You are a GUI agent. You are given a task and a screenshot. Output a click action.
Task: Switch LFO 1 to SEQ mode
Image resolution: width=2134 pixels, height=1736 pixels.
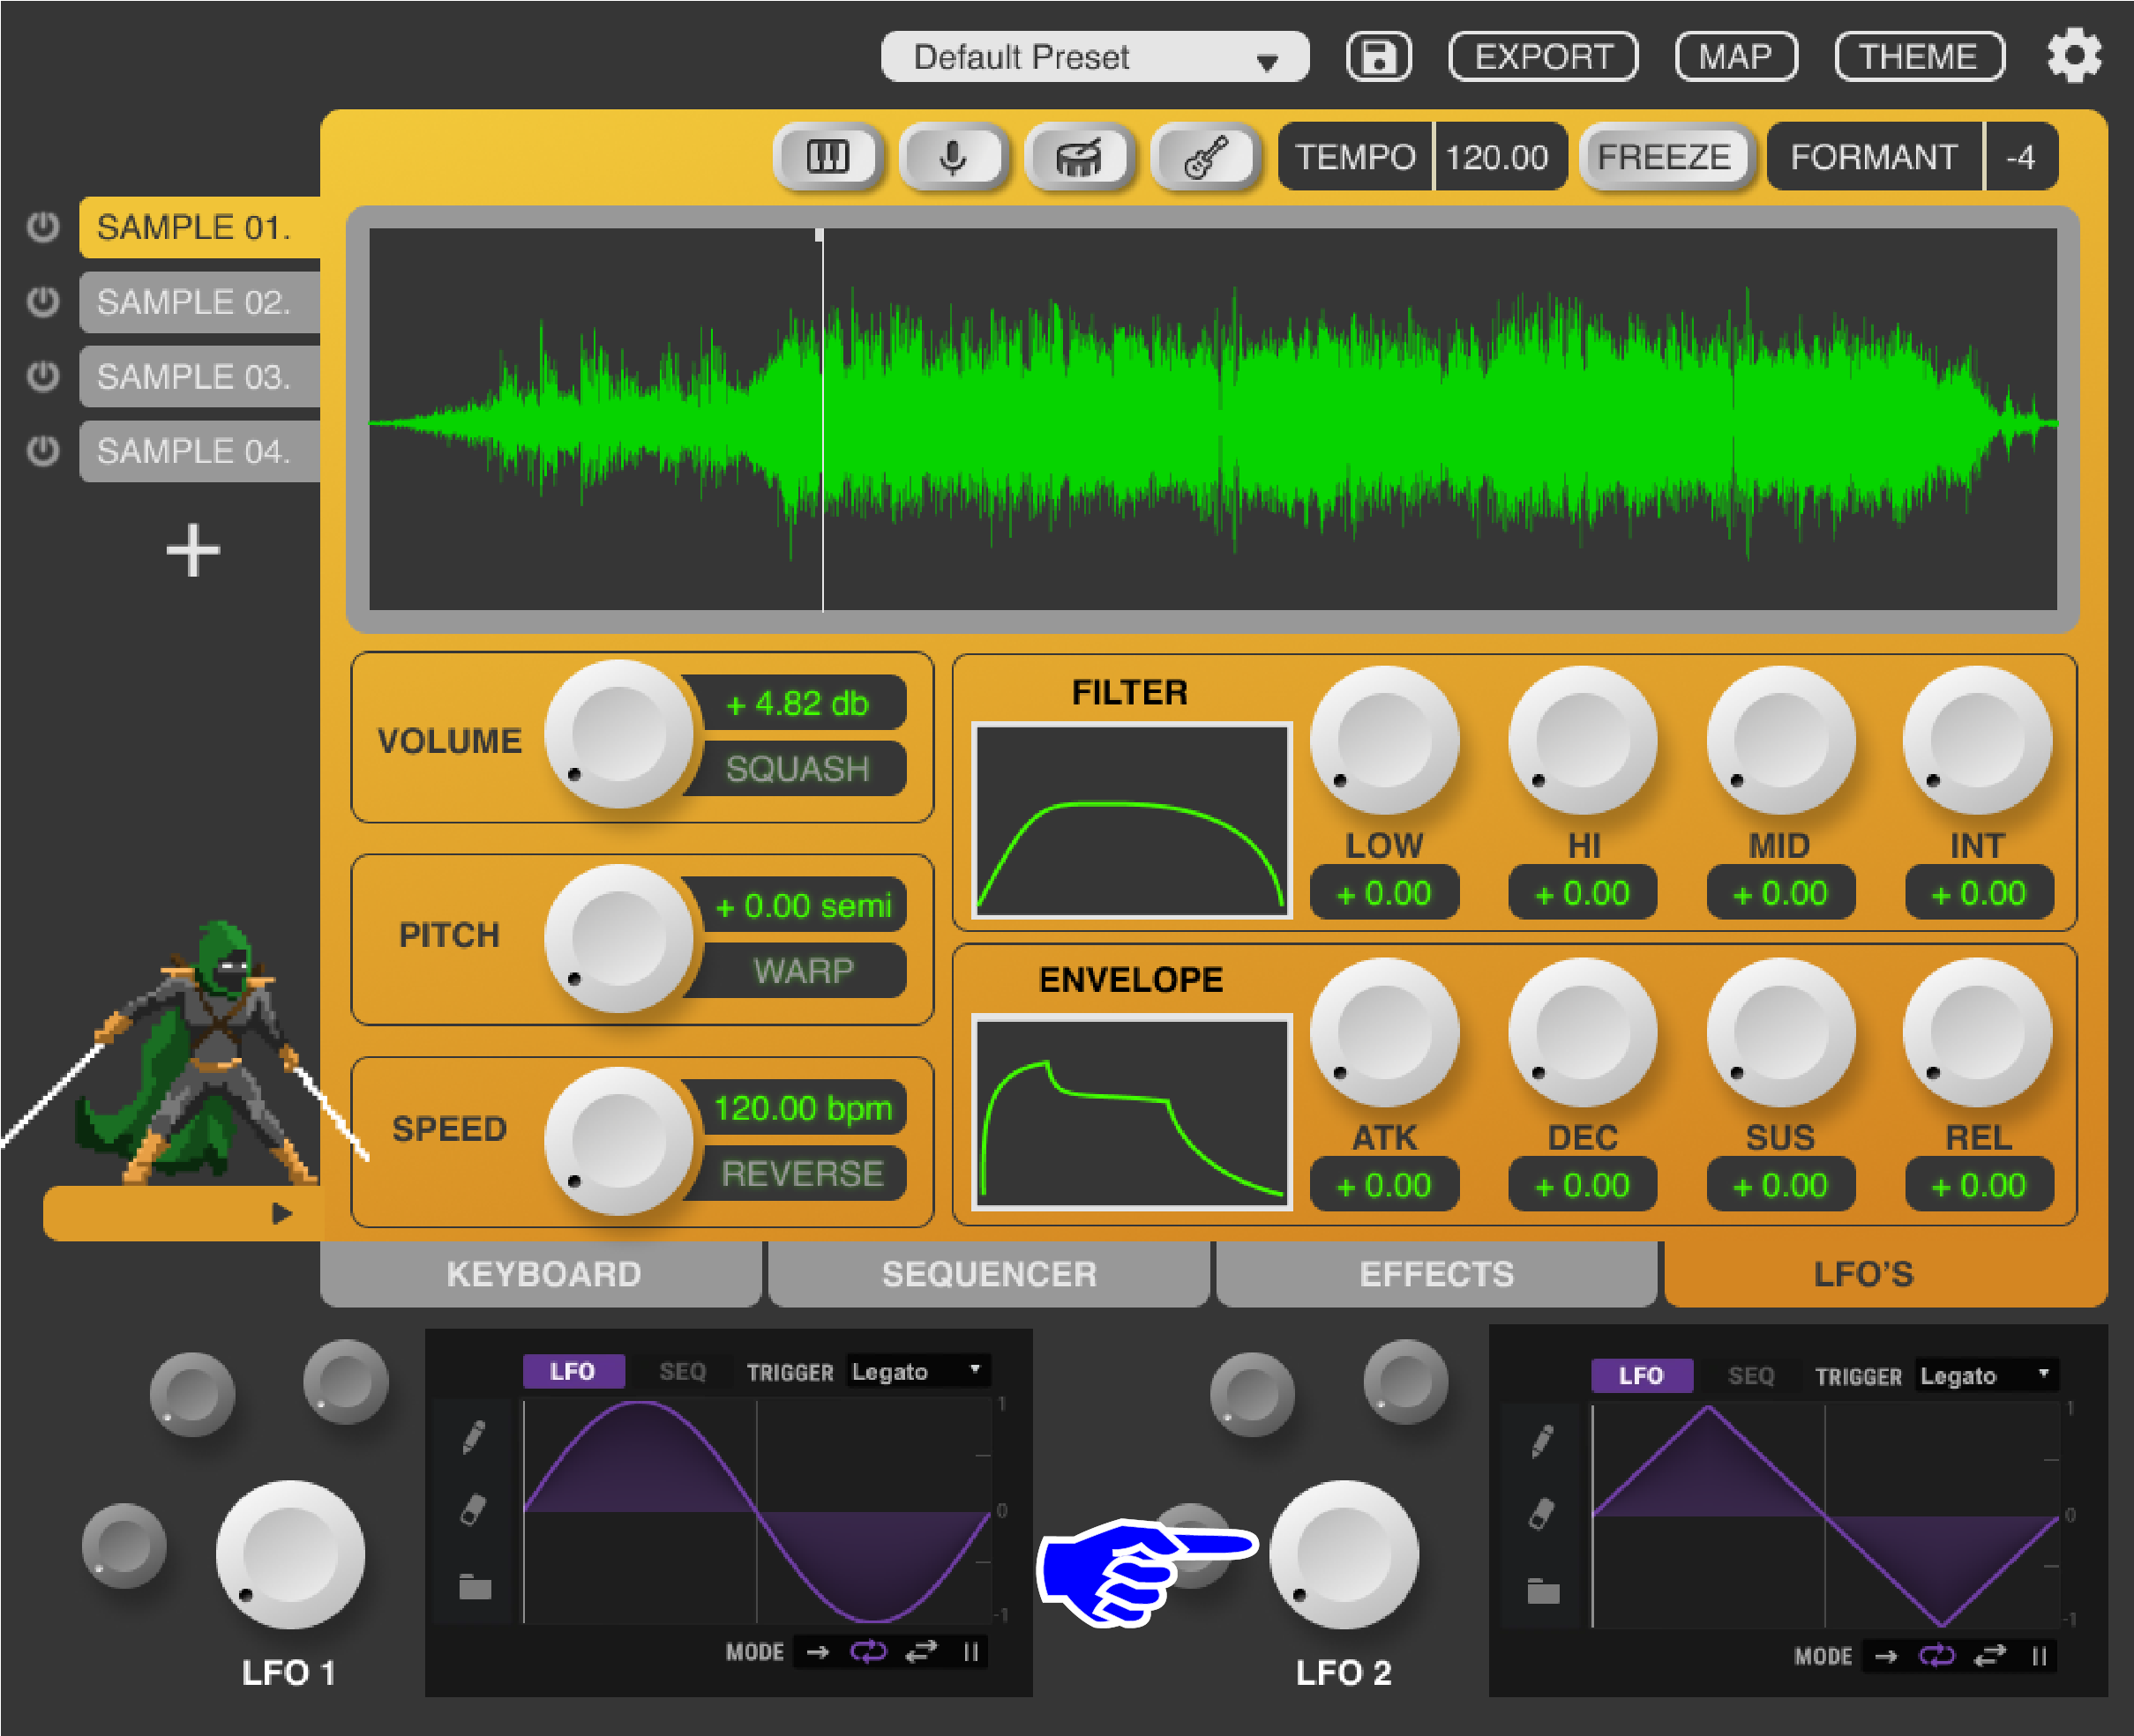coord(682,1371)
